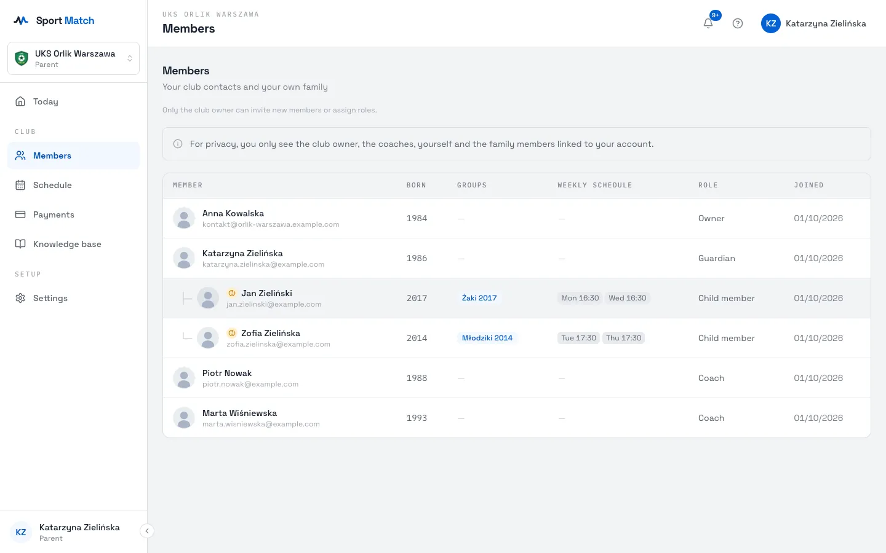The width and height of the screenshot is (886, 553).
Task: Open Settings in the sidebar
Action: point(74,298)
